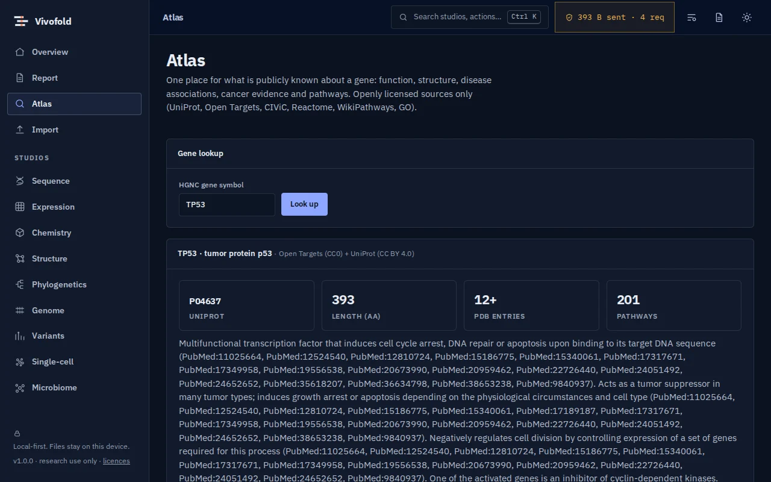
Task: Select the Atlas menu item
Action: (75, 104)
